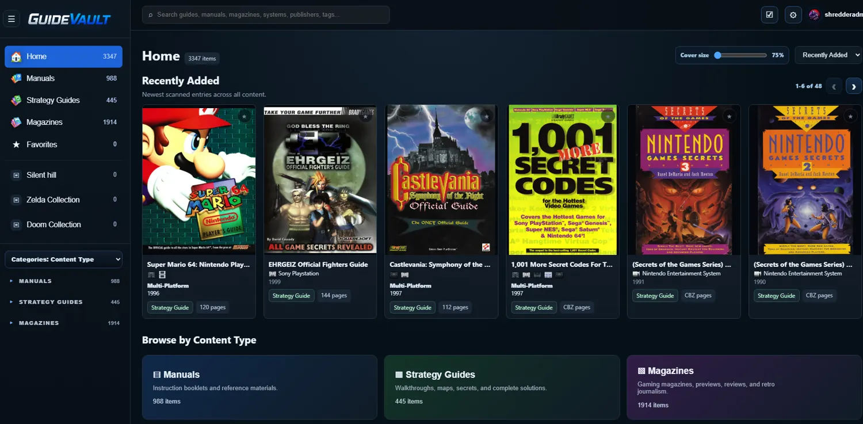This screenshot has width=863, height=424.
Task: Go to previous page of Recently Added
Action: click(x=834, y=86)
